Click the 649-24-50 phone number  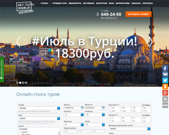111,14
